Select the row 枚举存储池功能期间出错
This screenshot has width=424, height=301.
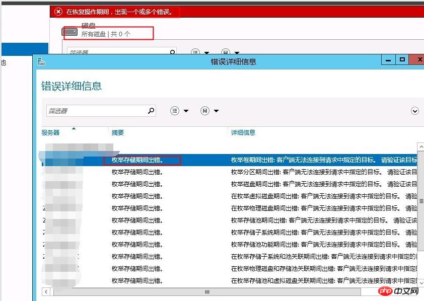(229, 245)
